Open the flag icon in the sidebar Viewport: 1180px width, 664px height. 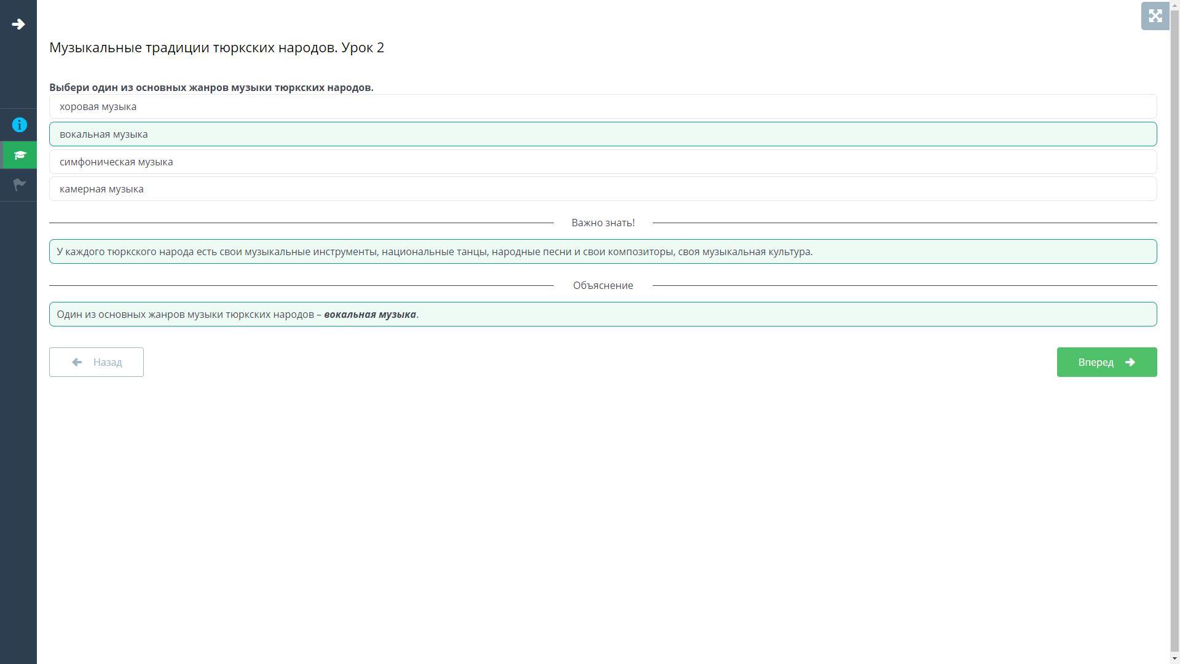(20, 184)
